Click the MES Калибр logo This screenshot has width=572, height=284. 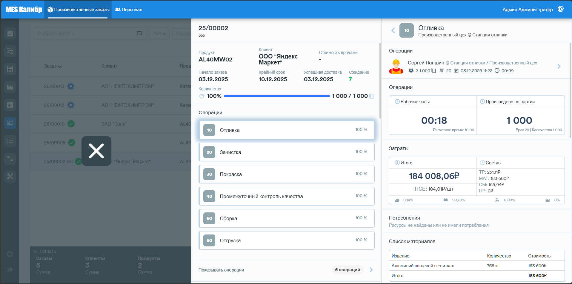pyautogui.click(x=24, y=10)
